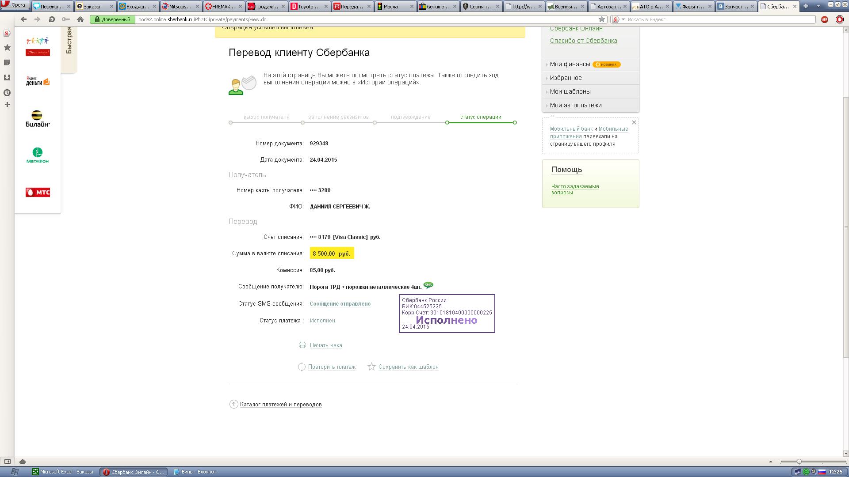Open the Печать чека link
The width and height of the screenshot is (849, 477).
pos(326,345)
